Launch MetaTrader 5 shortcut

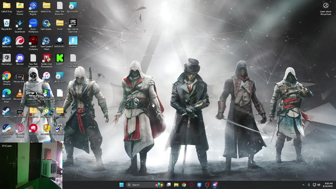point(46,112)
